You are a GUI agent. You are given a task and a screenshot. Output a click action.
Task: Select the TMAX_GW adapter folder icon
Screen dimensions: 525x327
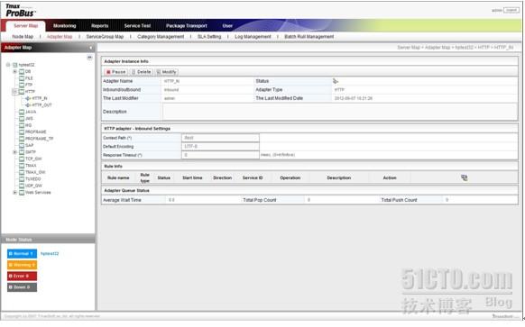[22, 172]
